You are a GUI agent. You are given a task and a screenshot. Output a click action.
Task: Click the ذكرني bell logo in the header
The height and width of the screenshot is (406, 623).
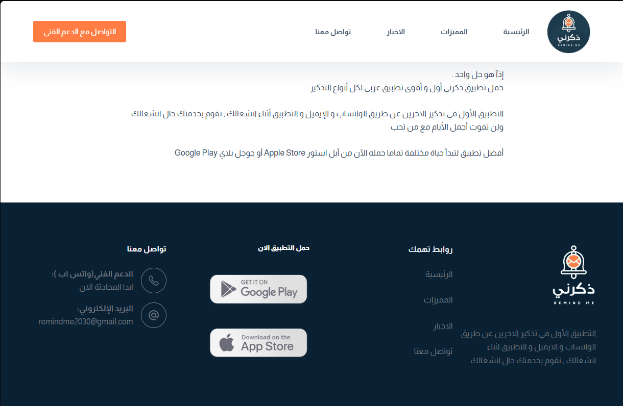coord(568,31)
